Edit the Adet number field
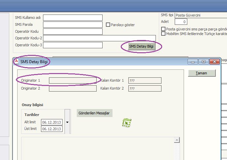Viewport: 227px width, 160px height. 181,22
